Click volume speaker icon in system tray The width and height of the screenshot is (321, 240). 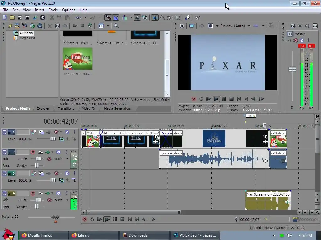pos(289,236)
